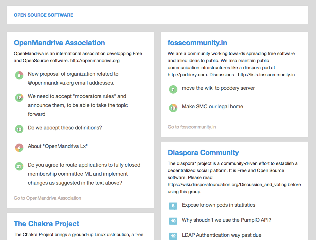Open discussion "Make SMC our legal home"

212,106
